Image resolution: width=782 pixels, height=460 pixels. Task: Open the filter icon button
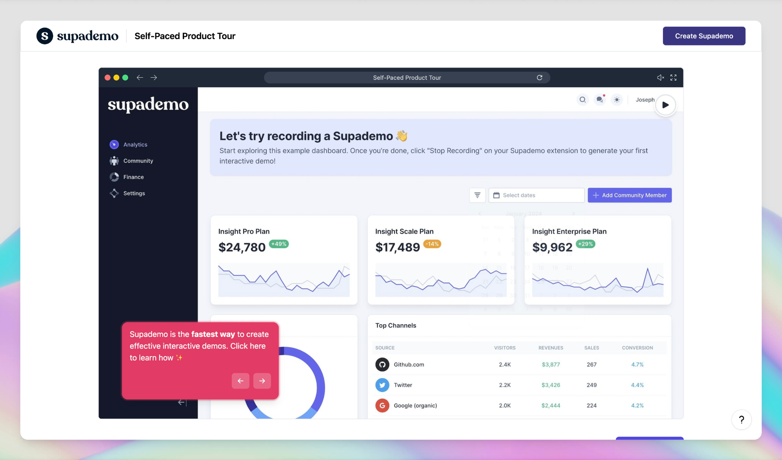(477, 195)
